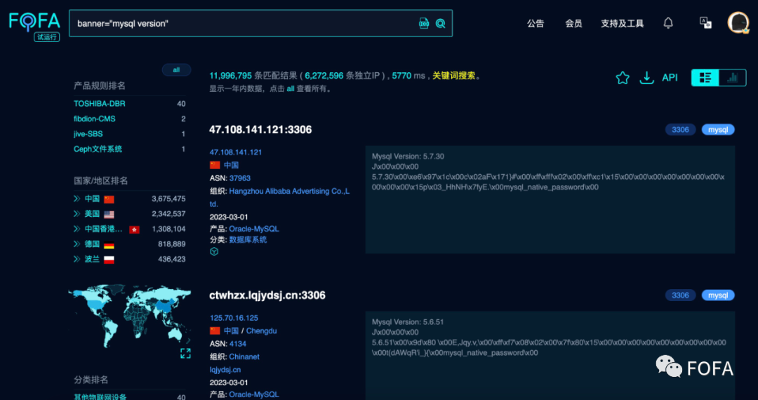Click the 3,675,475 count for 中国
The image size is (758, 400).
(x=168, y=199)
